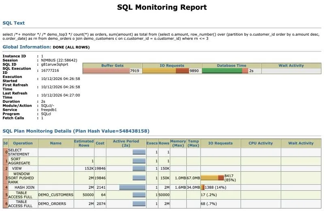
Task: Click the plan row Id 6 cell
Action: point(6,204)
